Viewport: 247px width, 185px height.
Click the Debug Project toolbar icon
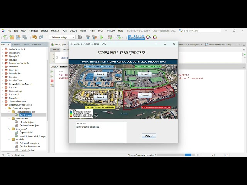pyautogui.click(x=110, y=37)
